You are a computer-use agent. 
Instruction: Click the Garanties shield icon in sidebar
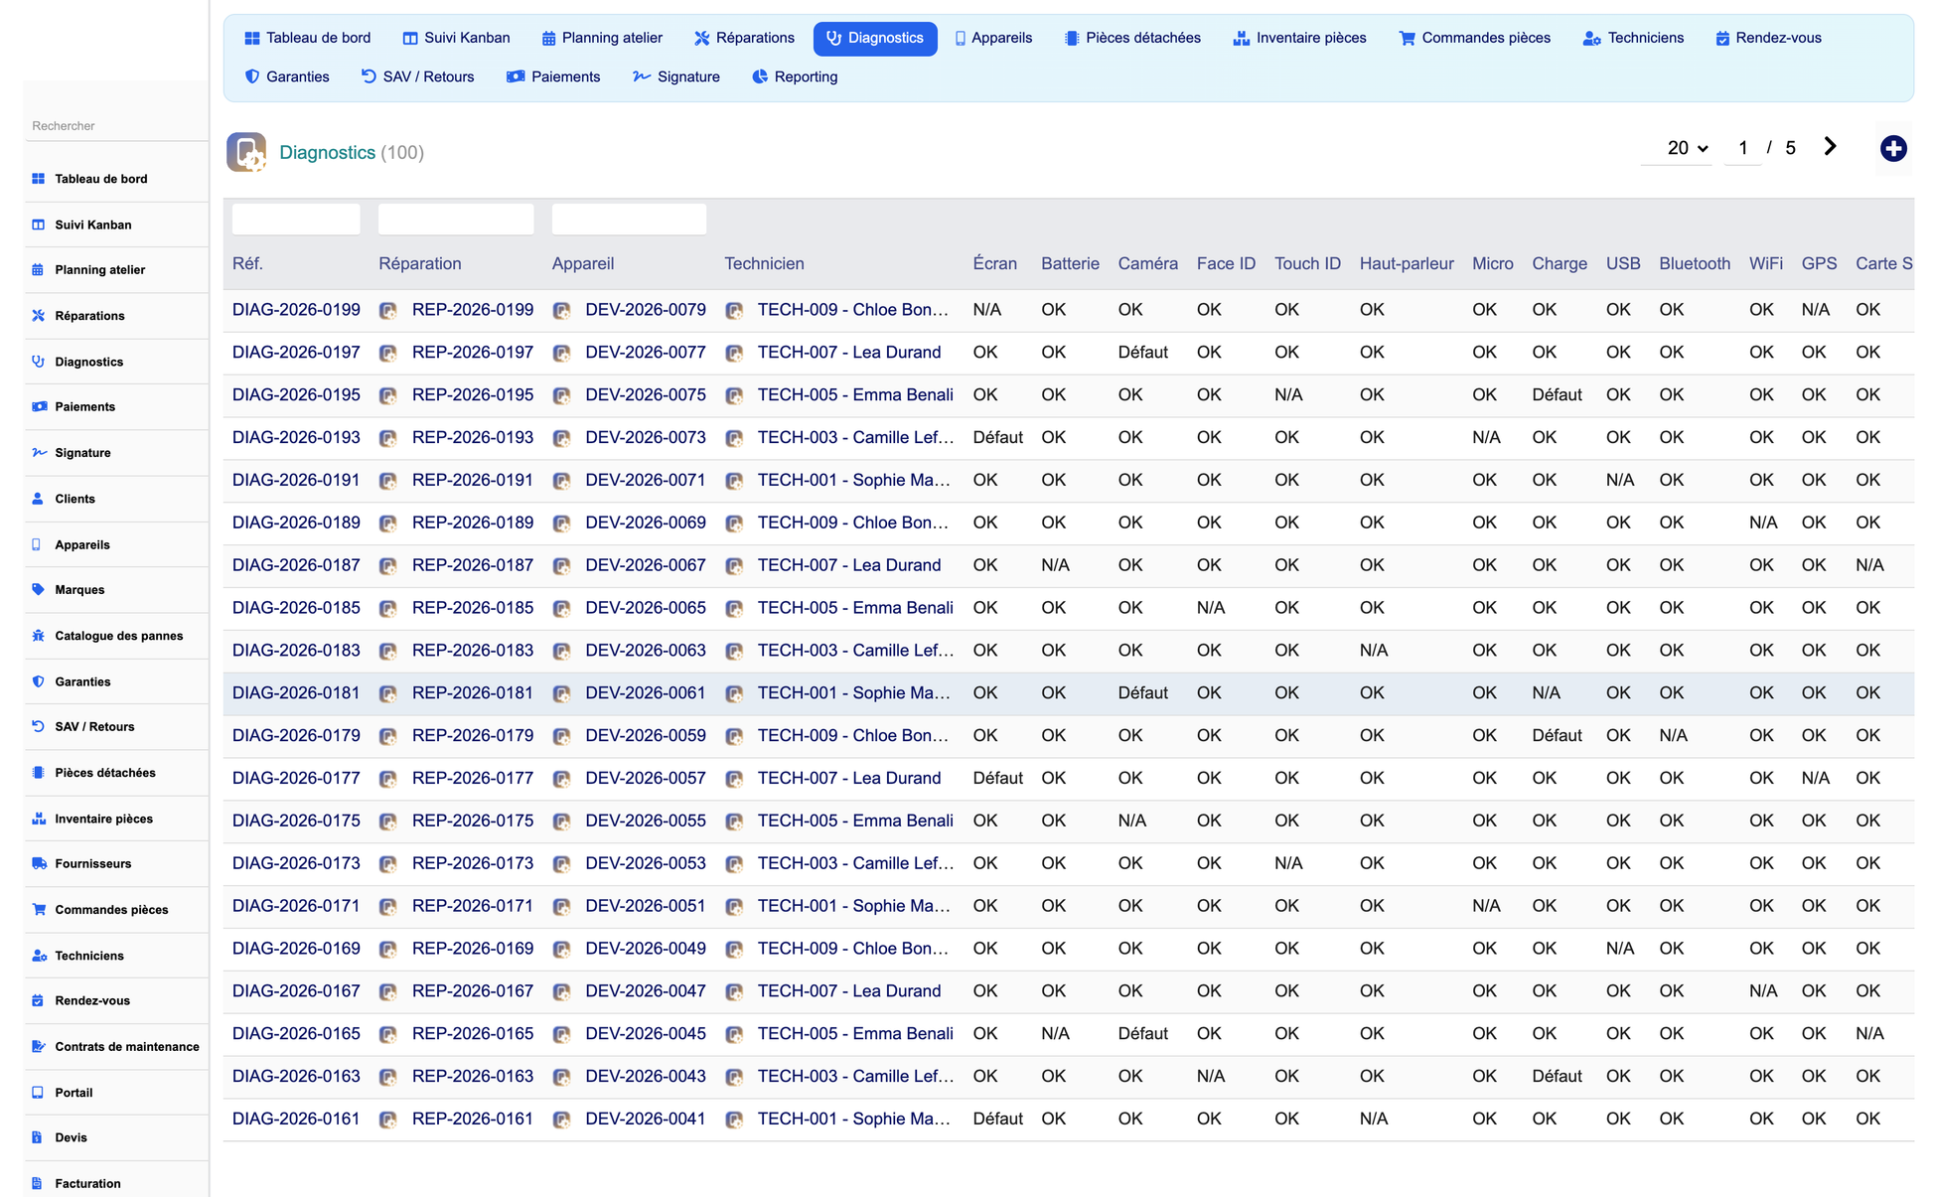coord(39,681)
